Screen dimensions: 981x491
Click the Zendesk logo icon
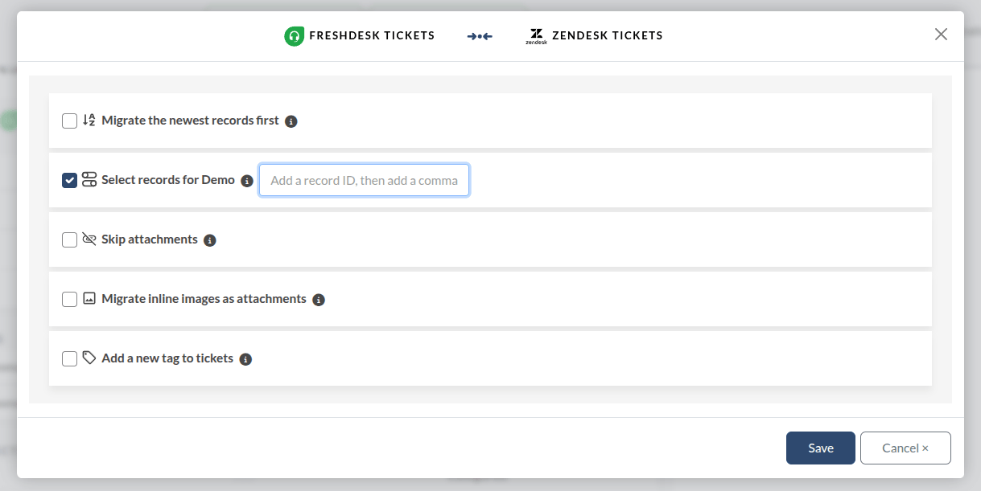[x=536, y=35]
